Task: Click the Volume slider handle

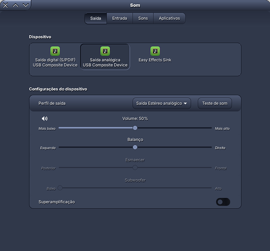Action: [x=135, y=128]
